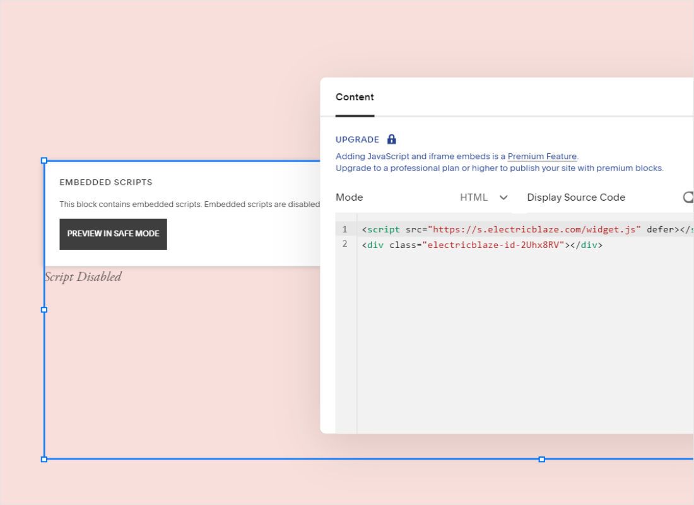
Task: Open the HTML mode dropdown
Action: tap(483, 197)
